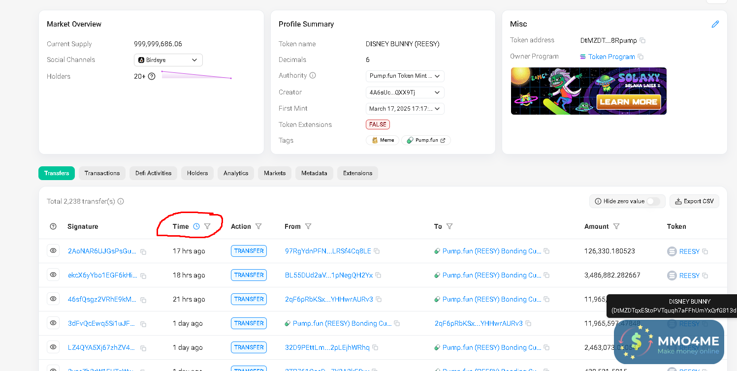Expand the Authority Pump.fun Token Mint dropdown
The width and height of the screenshot is (737, 371).
click(x=405, y=76)
